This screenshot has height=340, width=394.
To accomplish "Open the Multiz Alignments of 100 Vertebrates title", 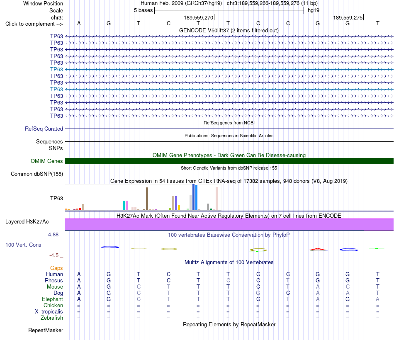I will coord(229,262).
